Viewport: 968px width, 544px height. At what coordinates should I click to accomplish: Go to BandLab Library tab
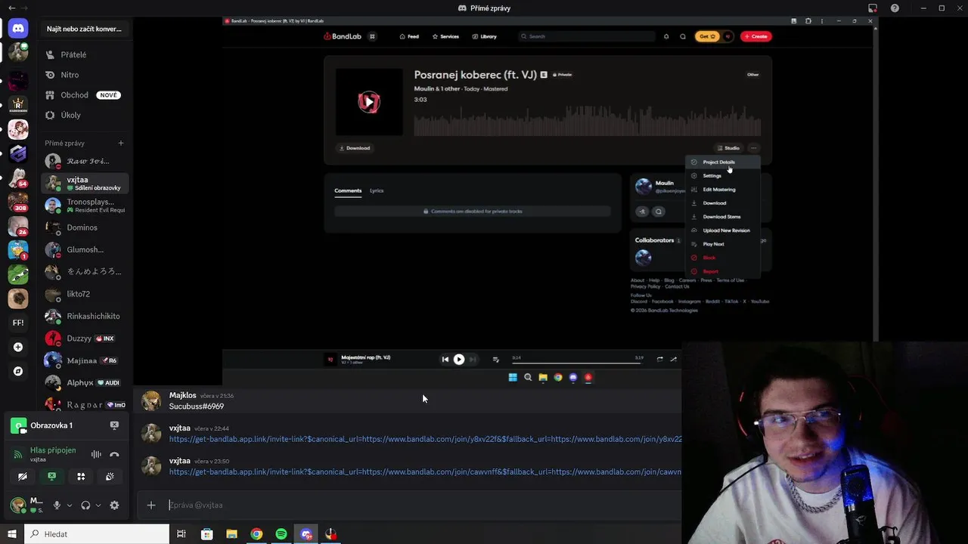485,36
